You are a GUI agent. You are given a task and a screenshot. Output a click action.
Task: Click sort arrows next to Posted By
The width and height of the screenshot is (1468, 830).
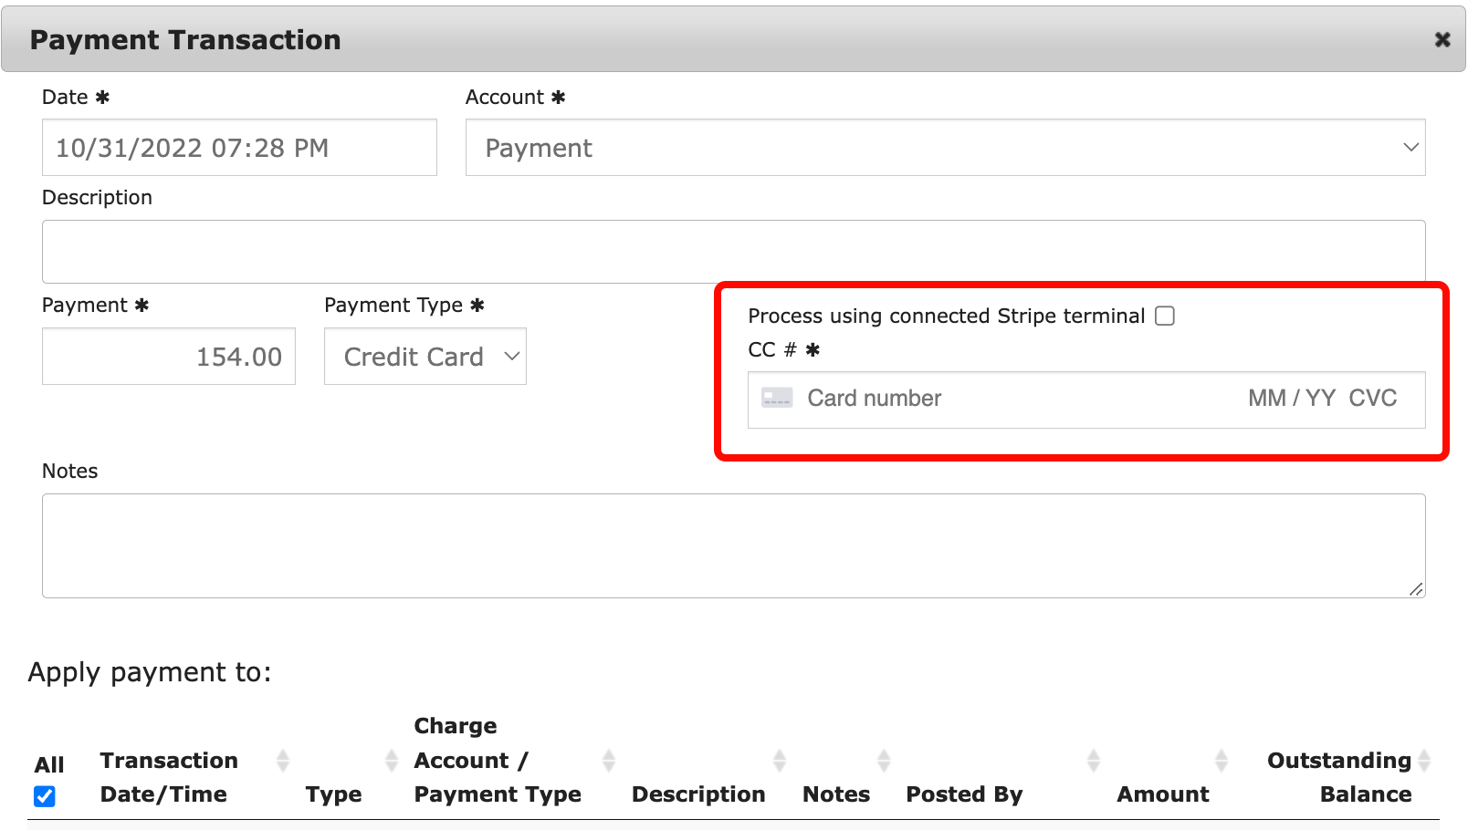pos(1094,761)
